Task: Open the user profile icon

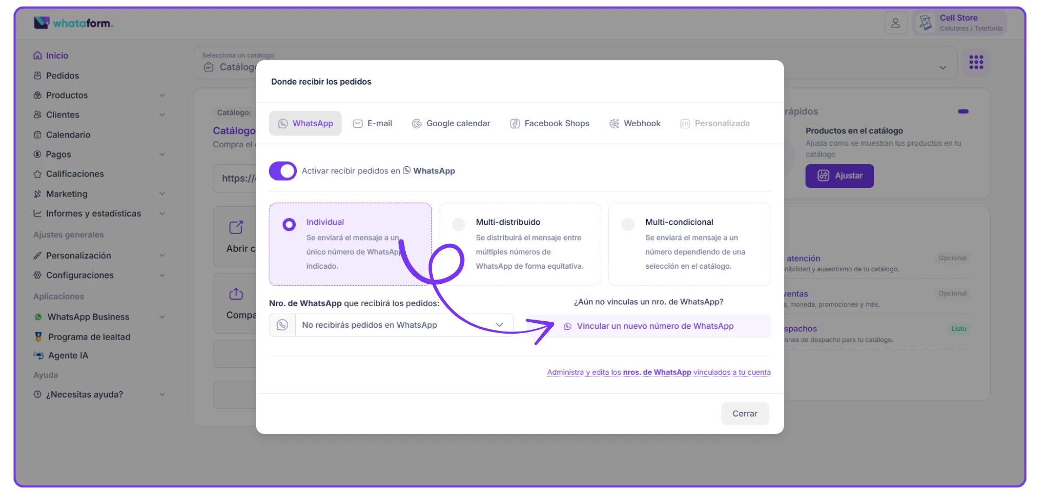Action: 895,23
